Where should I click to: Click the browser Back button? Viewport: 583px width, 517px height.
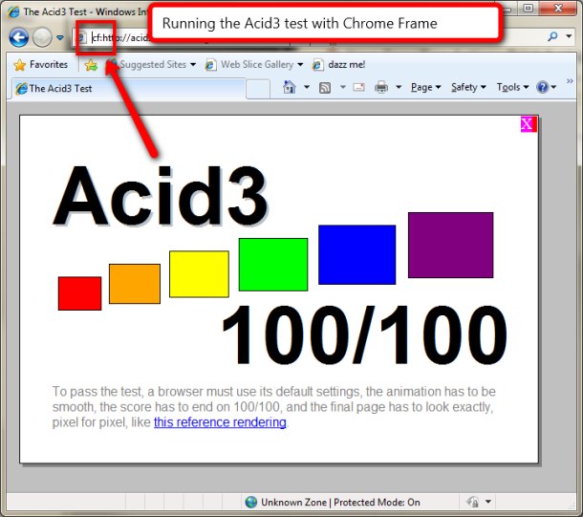pos(18,38)
